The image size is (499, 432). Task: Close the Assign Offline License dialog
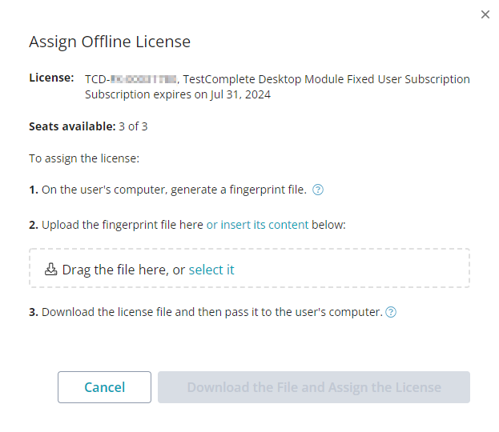point(485,14)
